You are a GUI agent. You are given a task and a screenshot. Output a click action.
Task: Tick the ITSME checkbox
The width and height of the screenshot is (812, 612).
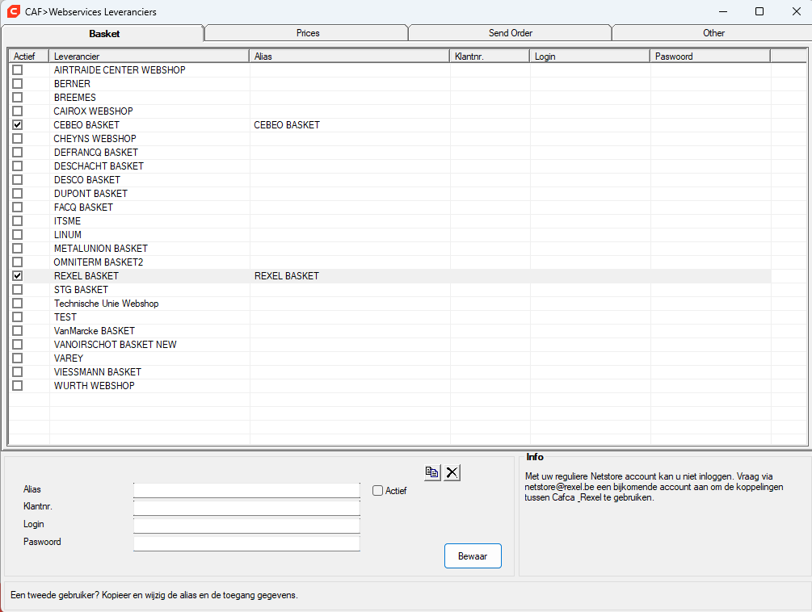point(18,221)
